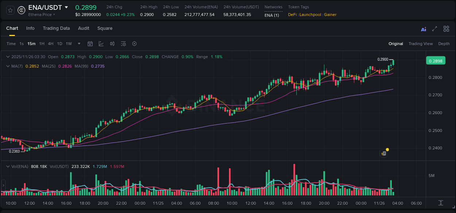Open the ENA/USDT pair dropdown
This screenshot has height=213, width=456.
[66, 7]
